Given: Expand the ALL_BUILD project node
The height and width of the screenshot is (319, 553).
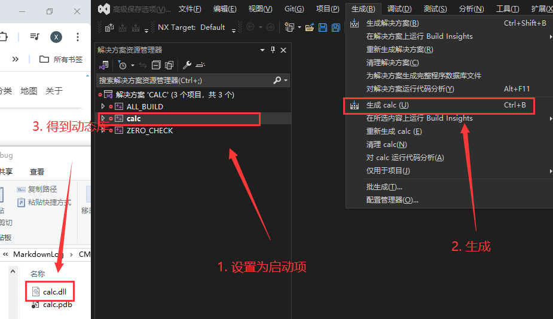Looking at the screenshot, I should [x=103, y=106].
